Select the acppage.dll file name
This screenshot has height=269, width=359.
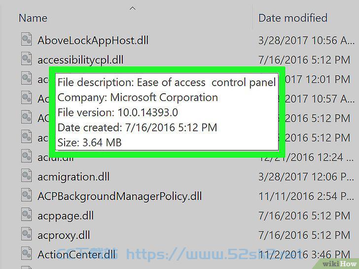(x=66, y=216)
